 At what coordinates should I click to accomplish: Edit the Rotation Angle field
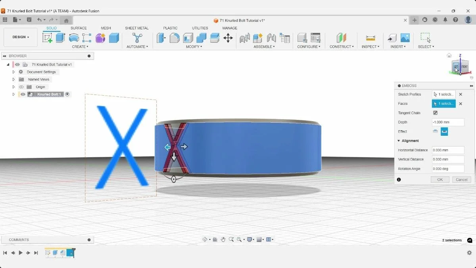(448, 169)
